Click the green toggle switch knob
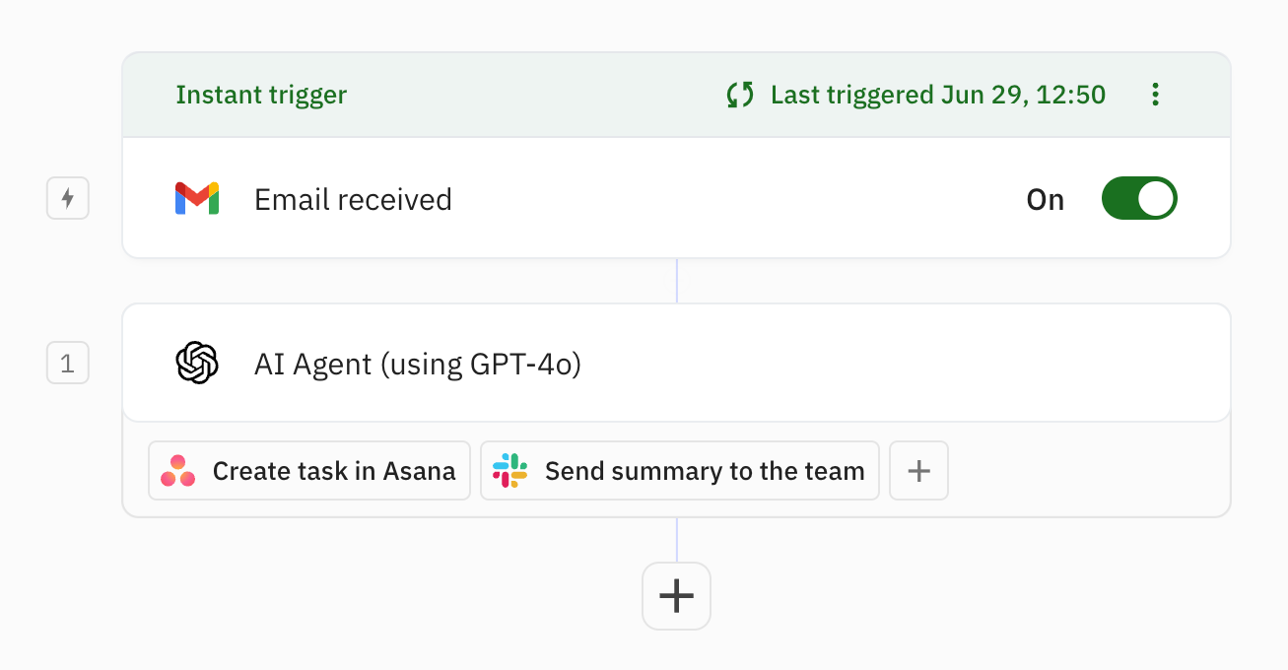 point(1155,198)
